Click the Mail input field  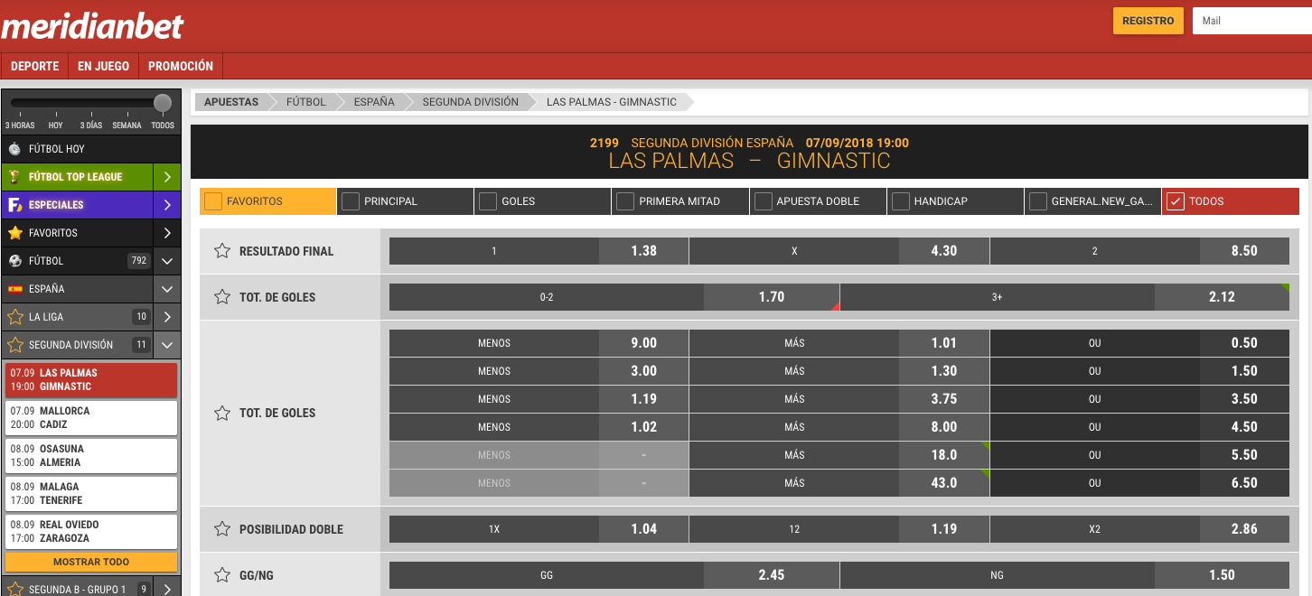[1252, 21]
